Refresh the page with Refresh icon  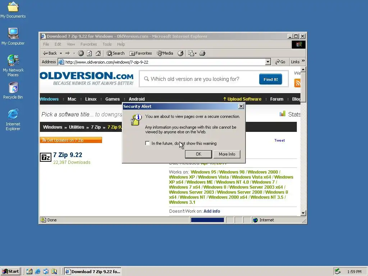pyautogui.click(x=89, y=53)
